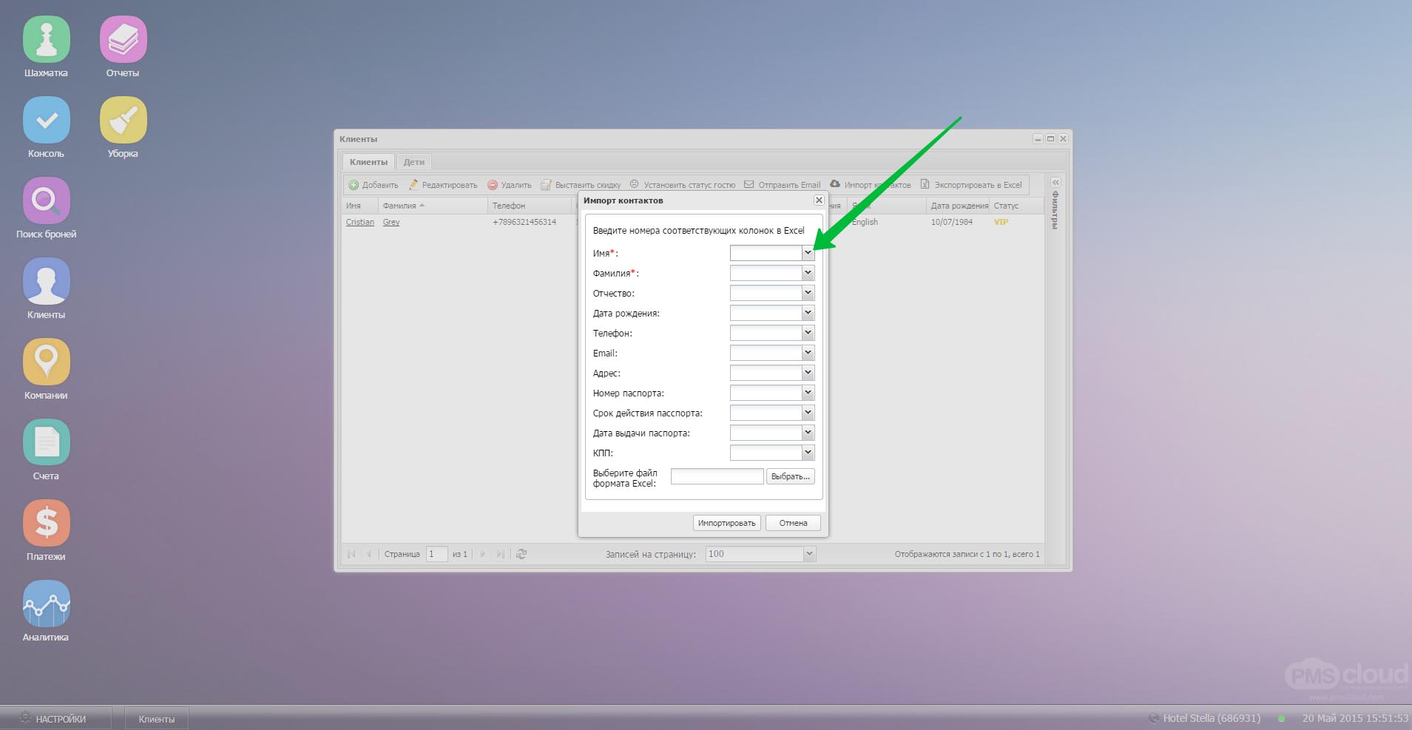Open the Шахматка desktop icon
The image size is (1412, 730).
point(46,39)
